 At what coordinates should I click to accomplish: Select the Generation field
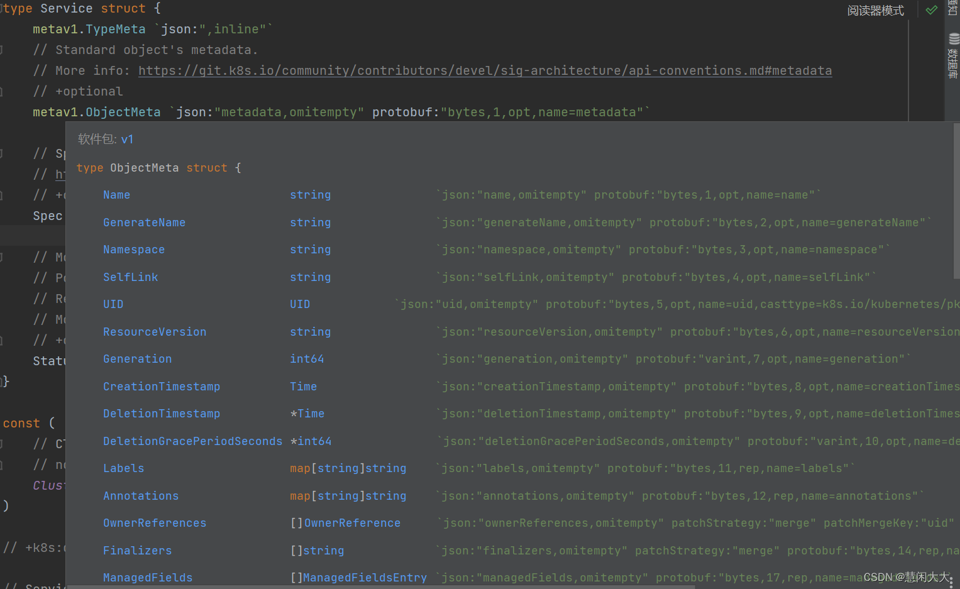(x=137, y=359)
